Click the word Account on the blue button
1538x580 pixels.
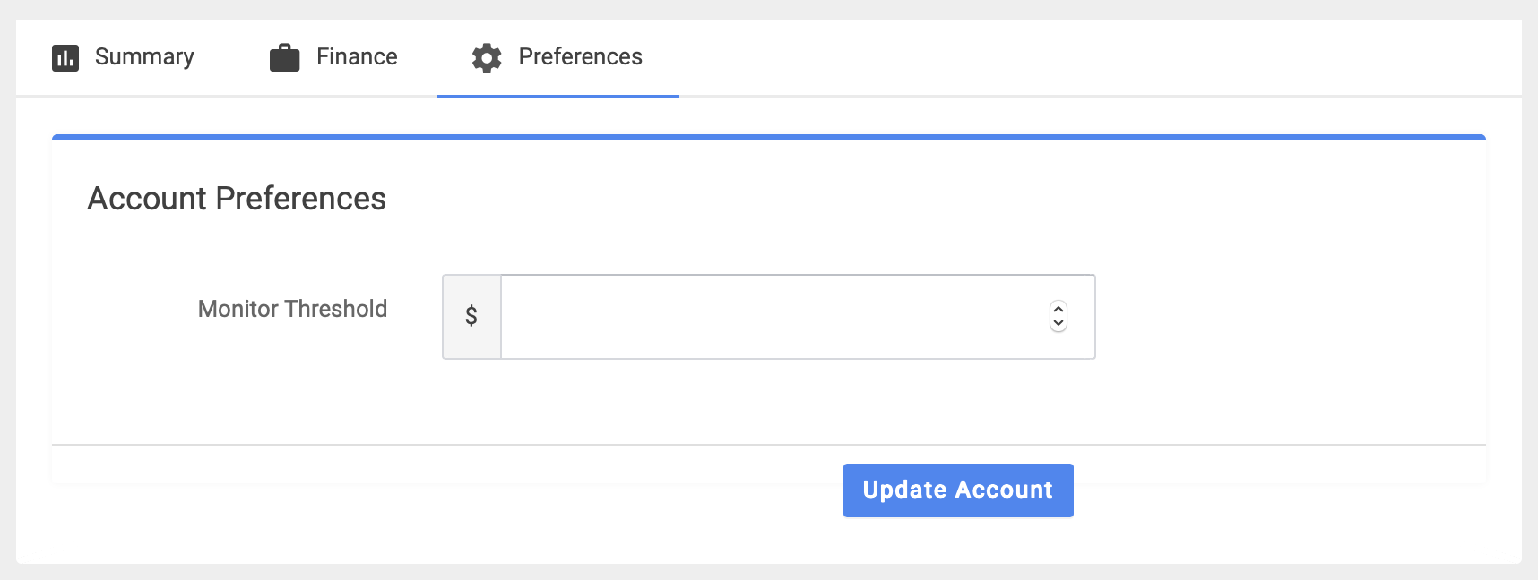point(1004,490)
